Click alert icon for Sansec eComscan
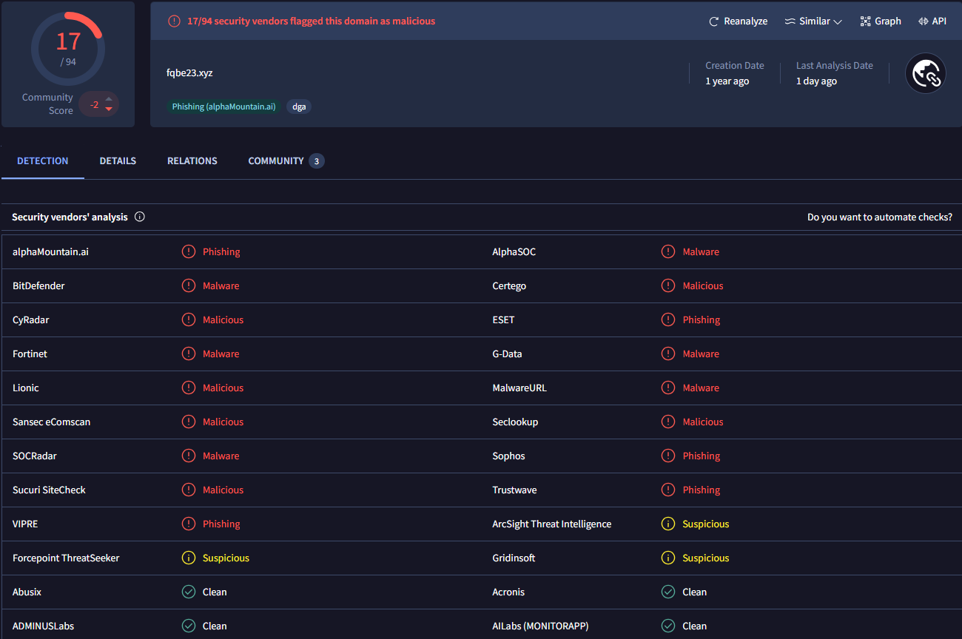962x639 pixels. [189, 422]
